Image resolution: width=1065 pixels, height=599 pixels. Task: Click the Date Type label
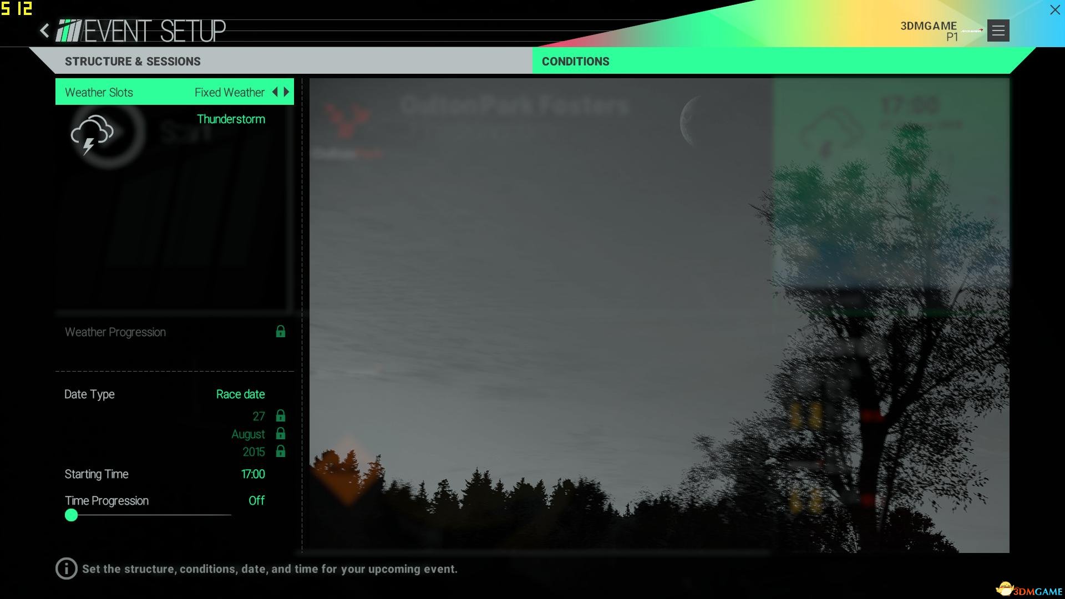(89, 394)
